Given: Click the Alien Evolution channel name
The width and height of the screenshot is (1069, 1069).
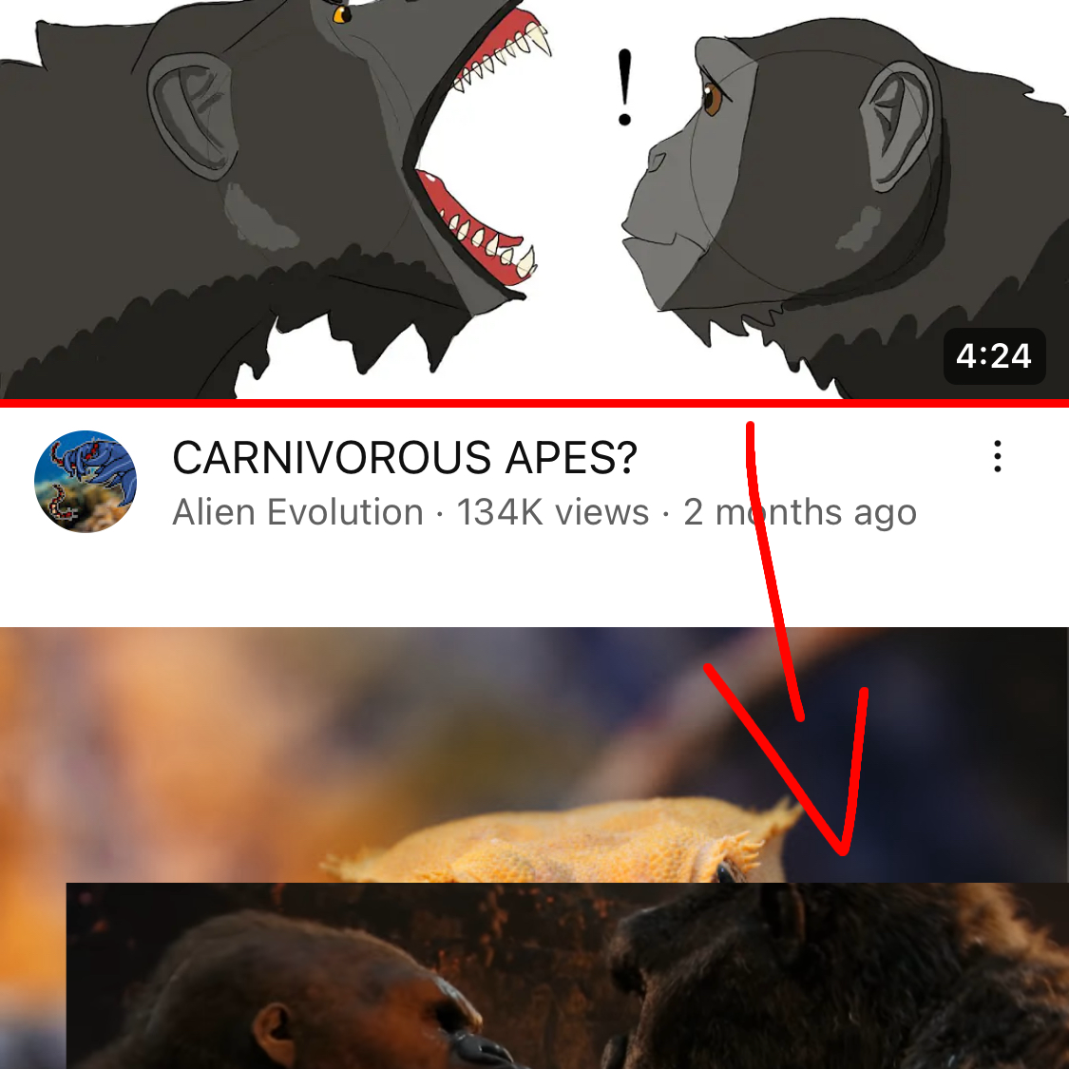Looking at the screenshot, I should tap(298, 512).
